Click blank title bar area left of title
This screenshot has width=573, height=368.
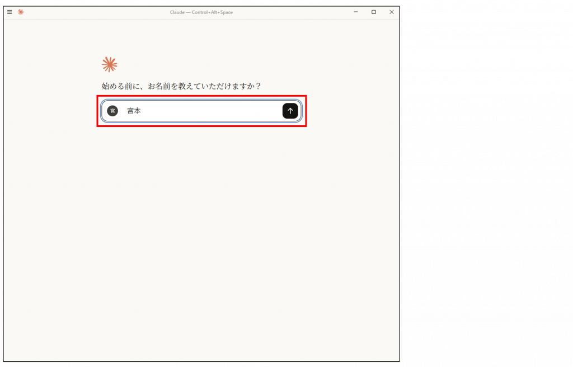[x=95, y=12]
